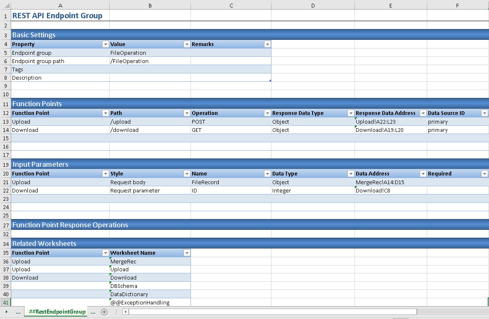Viewport: 489px width, 319px height.
Task: Click the horizontal scrollbar left arrow
Action: [x=125, y=312]
